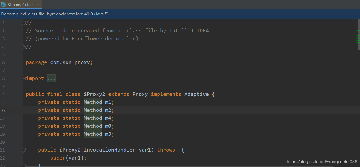Click the class file icon on the $Proxy2.class tab

tap(3, 4)
